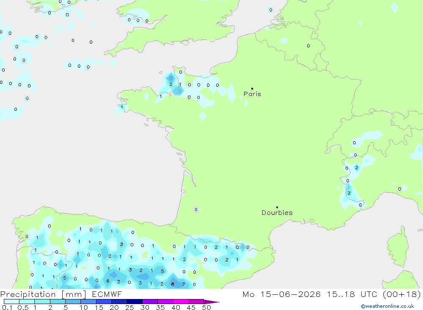Pick the 5–10 mm light blue legend swatch
The height and width of the screenshot is (310, 423).
(73, 302)
